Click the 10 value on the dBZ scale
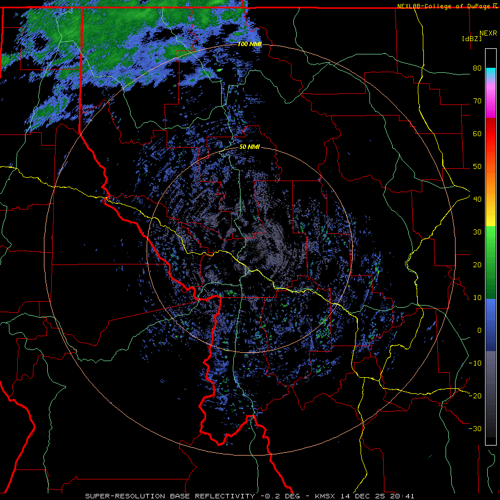Viewport: 500px width, 500px height. pyautogui.click(x=477, y=298)
